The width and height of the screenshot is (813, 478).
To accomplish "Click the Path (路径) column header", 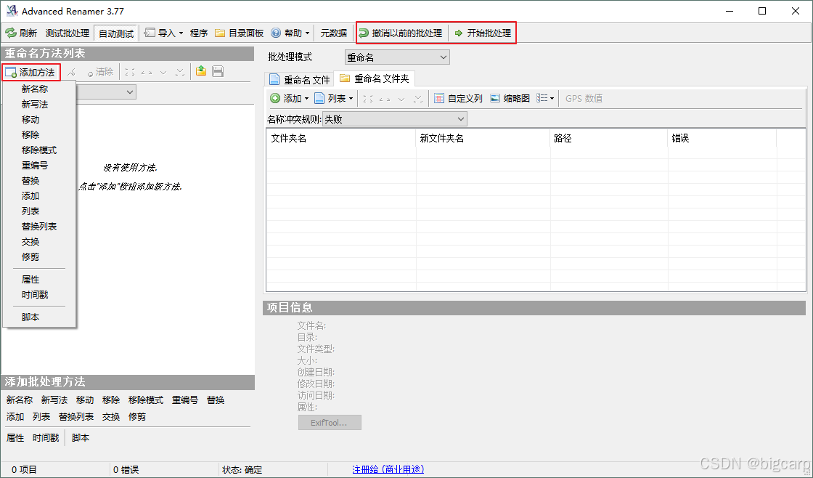I will coord(609,139).
